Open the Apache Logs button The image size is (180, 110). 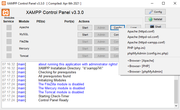[x=134, y=27]
